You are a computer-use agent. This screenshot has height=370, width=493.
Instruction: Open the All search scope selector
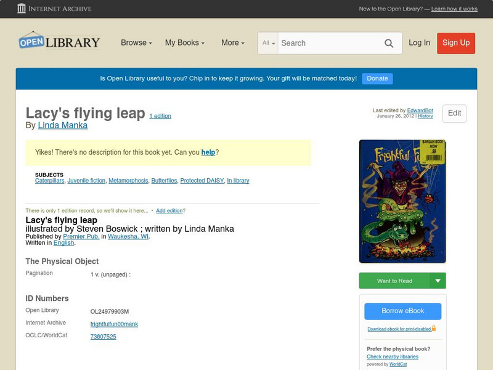point(267,43)
